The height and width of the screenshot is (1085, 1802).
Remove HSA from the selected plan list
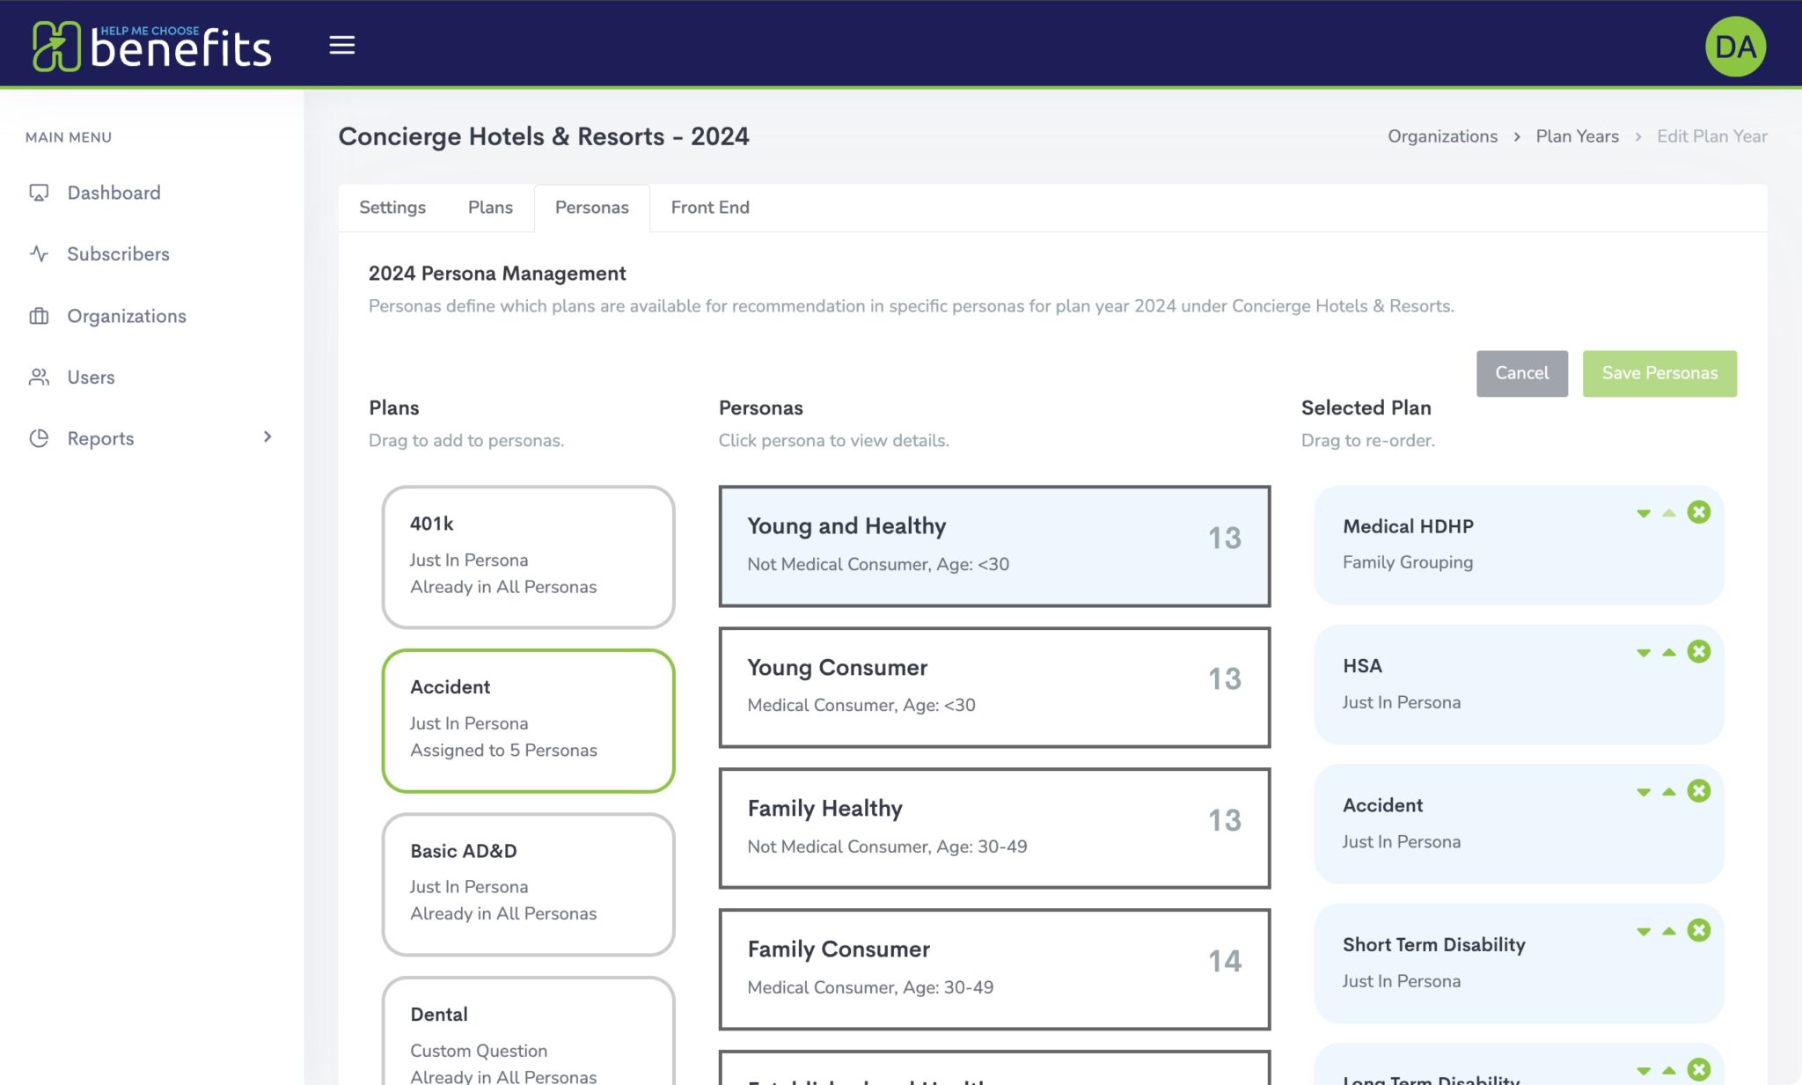point(1699,651)
